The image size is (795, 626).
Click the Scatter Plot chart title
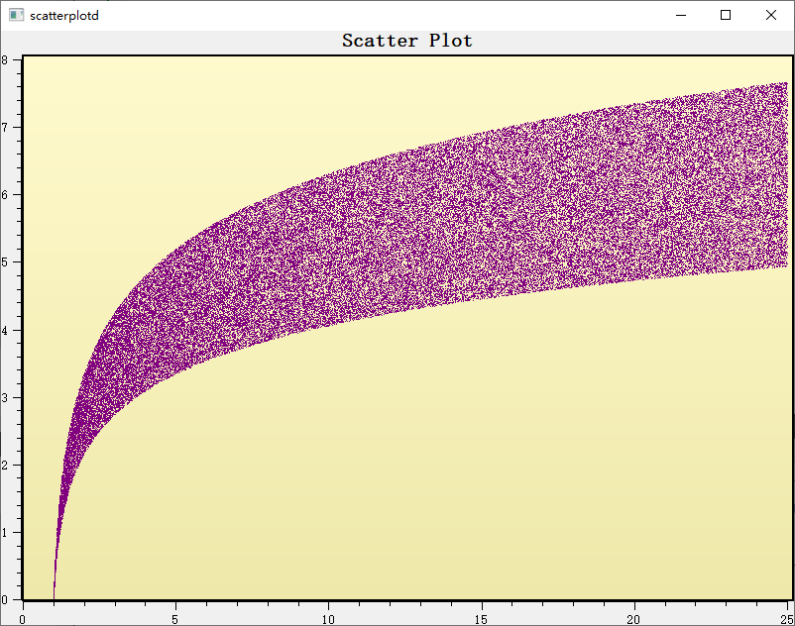click(407, 41)
